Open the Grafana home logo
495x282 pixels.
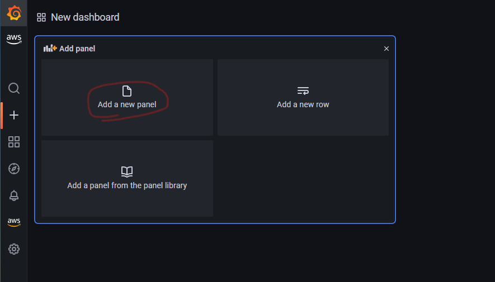click(14, 13)
